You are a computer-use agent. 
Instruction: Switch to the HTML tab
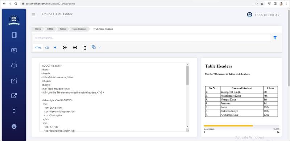tap(38, 47)
